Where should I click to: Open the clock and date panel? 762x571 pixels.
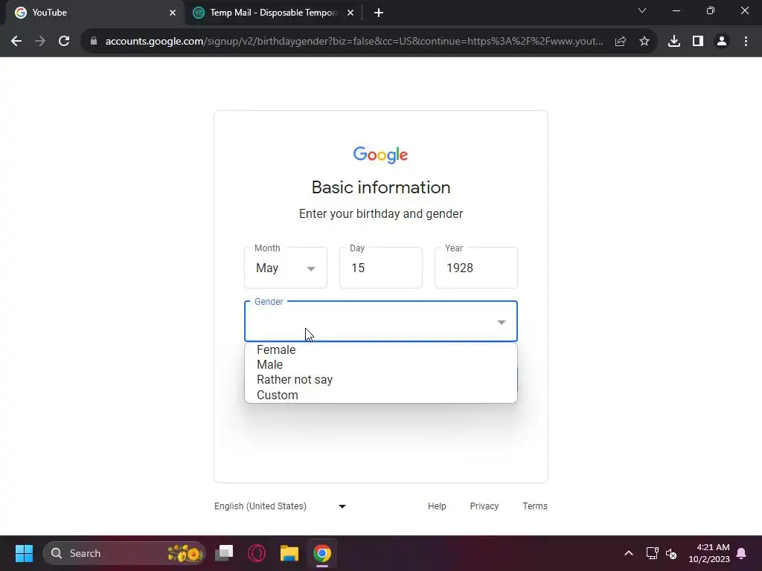(709, 553)
